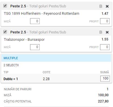
Task: Select the 1.55 odds value
Action: 105,39
